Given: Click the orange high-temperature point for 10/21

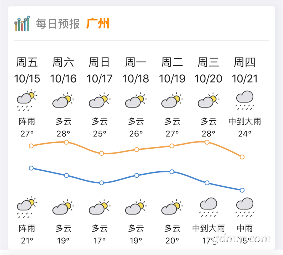Looking at the screenshot, I should (x=242, y=157).
